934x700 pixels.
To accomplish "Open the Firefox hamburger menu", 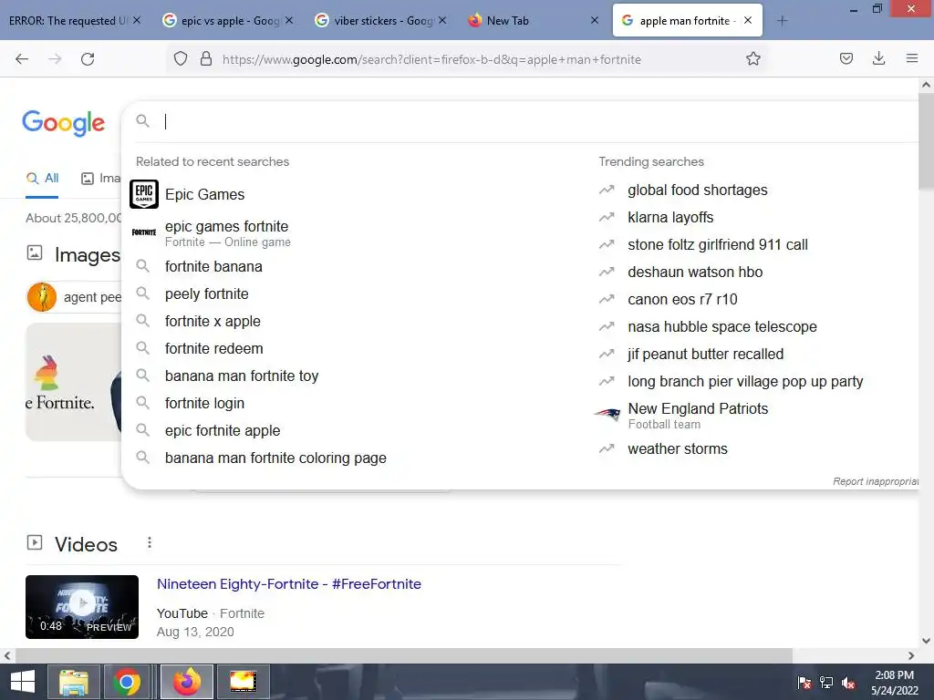I will (911, 58).
